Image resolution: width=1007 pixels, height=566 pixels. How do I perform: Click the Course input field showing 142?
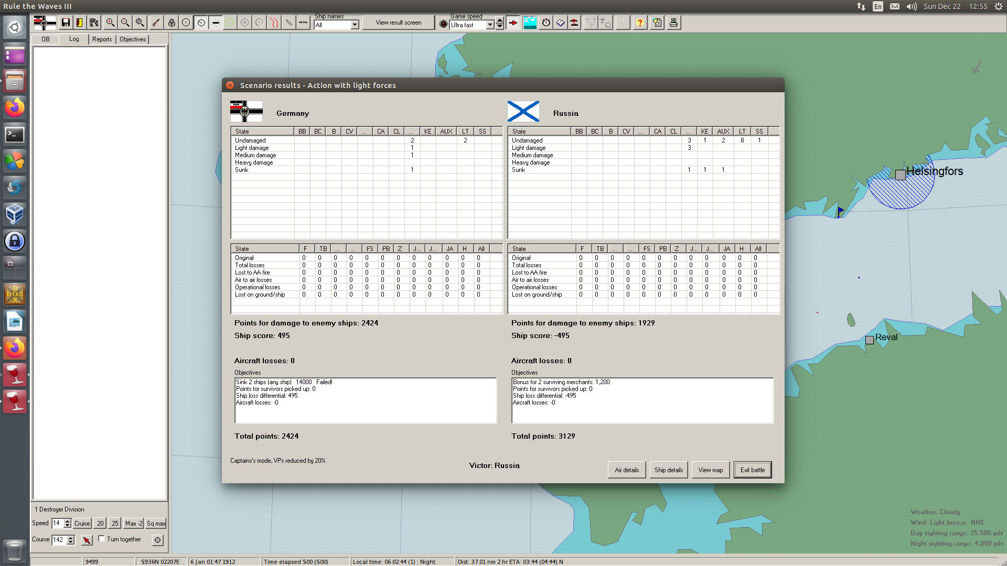tap(59, 540)
